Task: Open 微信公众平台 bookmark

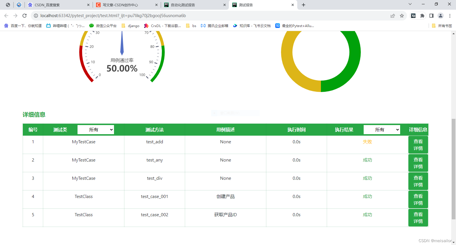Action: [103, 26]
